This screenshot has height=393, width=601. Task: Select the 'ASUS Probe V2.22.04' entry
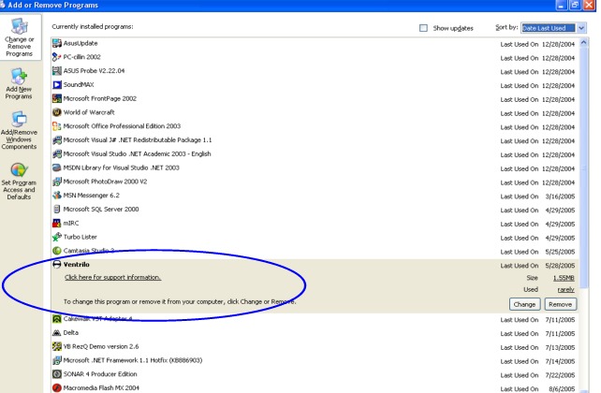click(x=94, y=71)
